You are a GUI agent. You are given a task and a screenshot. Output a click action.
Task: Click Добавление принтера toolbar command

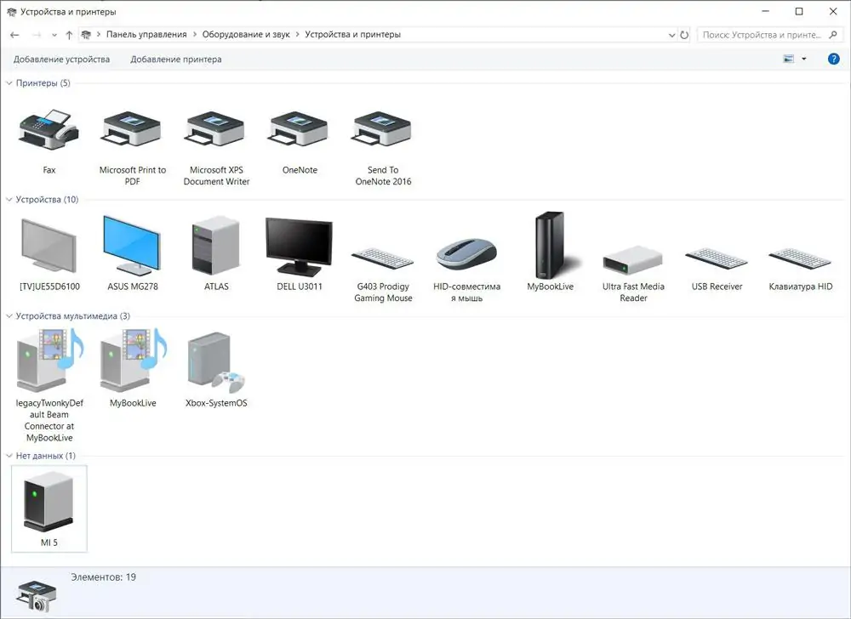(176, 59)
